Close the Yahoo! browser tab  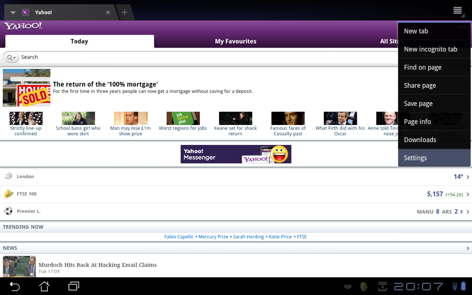(x=108, y=13)
